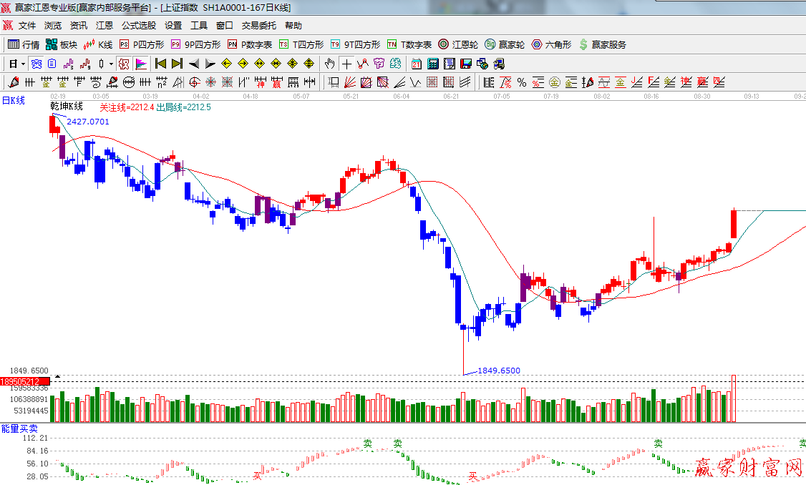This screenshot has height=485, width=806.
Task: Select the hand pan tool
Action: pyautogui.click(x=329, y=64)
